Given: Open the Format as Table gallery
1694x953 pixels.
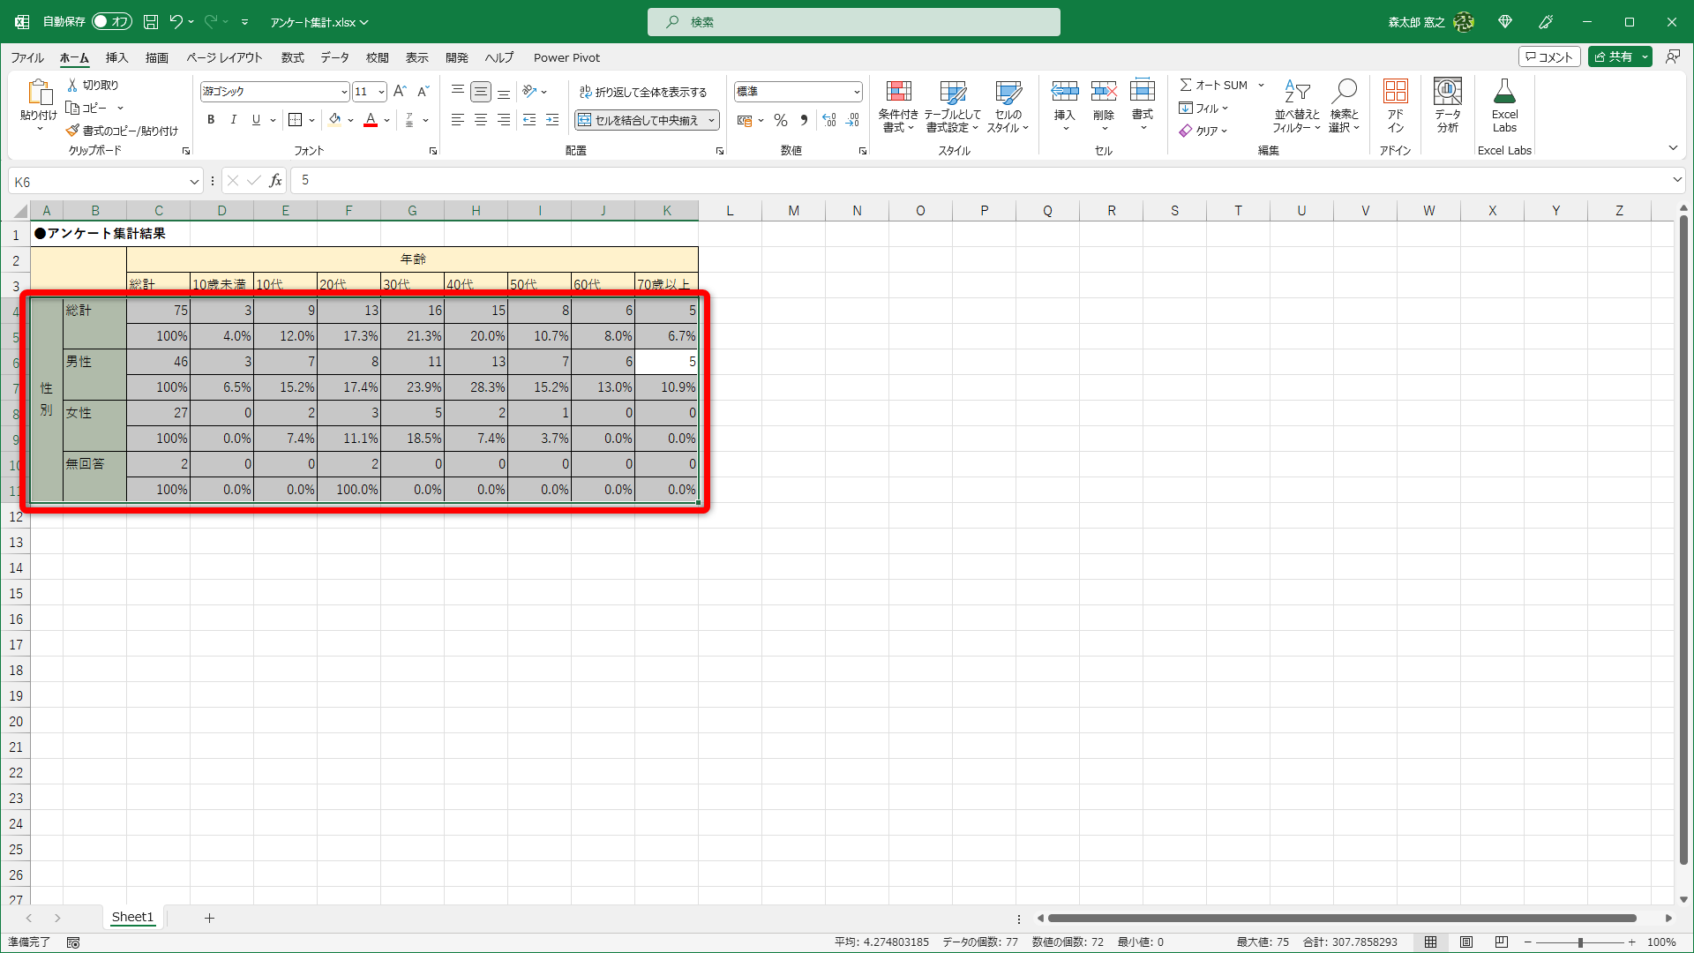Looking at the screenshot, I should (x=952, y=92).
